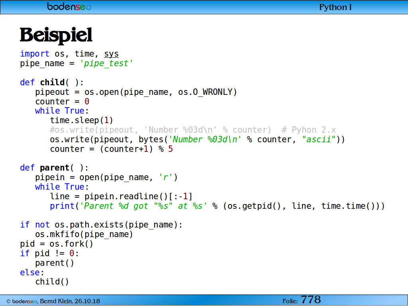Click 'time.time()' in the print statement
The width and height of the screenshot is (408, 306).
pos(348,206)
